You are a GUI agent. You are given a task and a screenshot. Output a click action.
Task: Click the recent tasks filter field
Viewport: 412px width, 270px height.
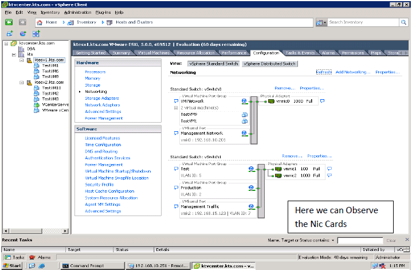click(360, 240)
